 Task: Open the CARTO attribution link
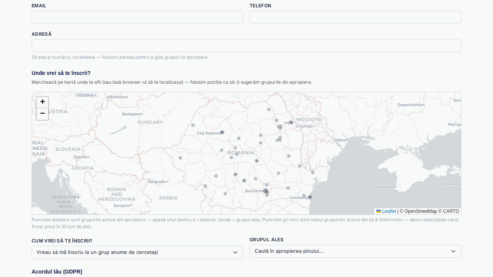click(451, 211)
